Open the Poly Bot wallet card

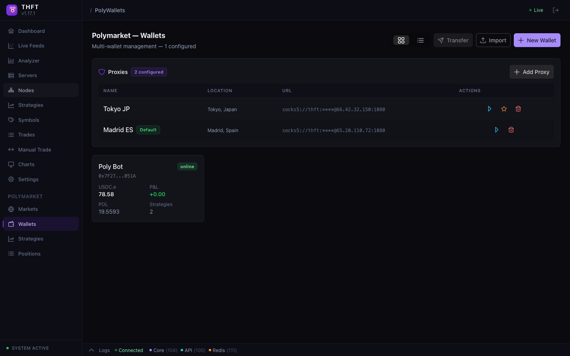pos(148,188)
